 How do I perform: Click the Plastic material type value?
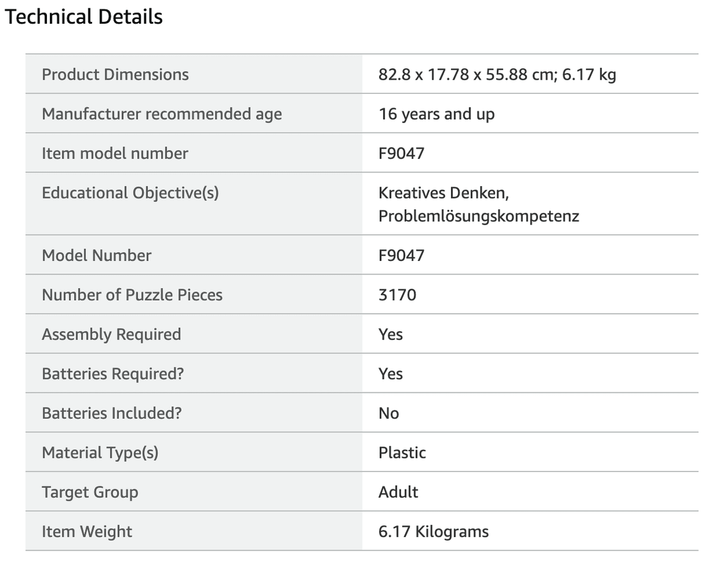[402, 452]
